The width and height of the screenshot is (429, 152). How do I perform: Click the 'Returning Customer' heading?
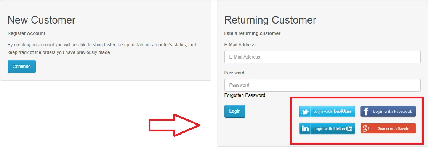click(x=270, y=20)
